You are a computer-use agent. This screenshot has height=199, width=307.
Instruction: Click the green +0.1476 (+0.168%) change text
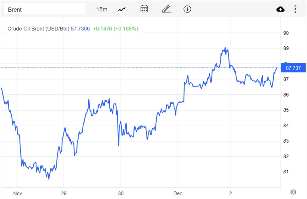click(115, 29)
